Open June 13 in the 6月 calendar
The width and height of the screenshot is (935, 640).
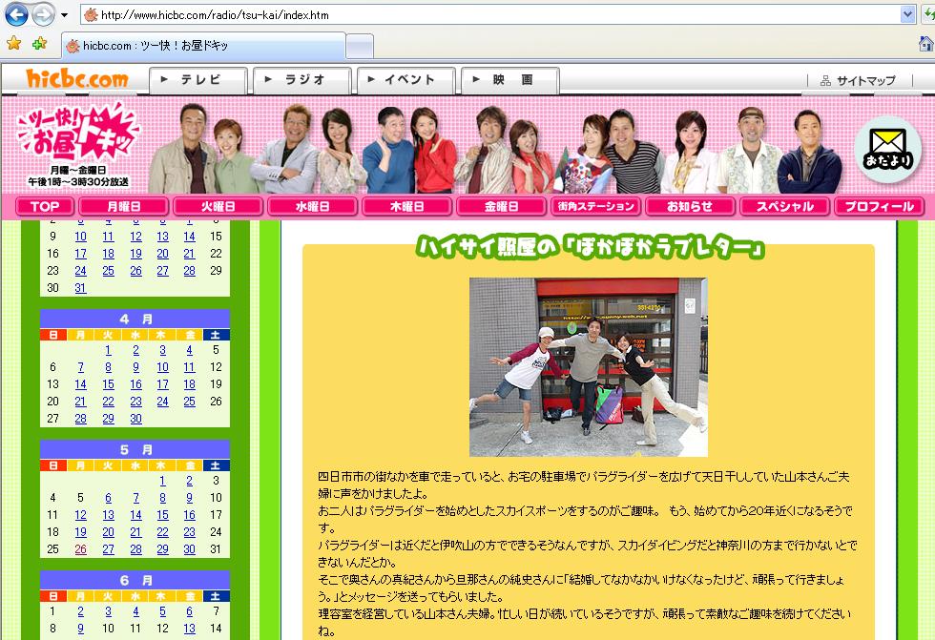[x=189, y=630]
